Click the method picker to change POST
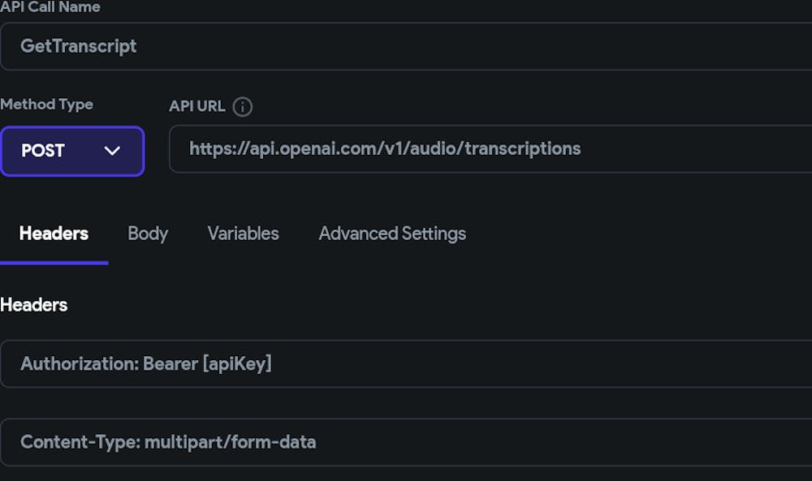Viewport: 812px width, 481px height. click(x=72, y=151)
